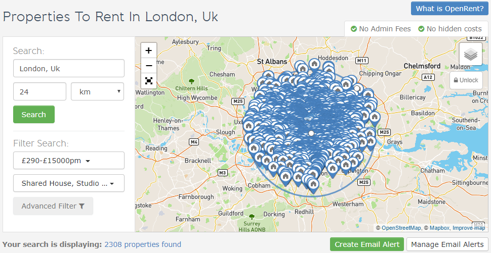Zoom out the map with minus button
The height and width of the screenshot is (253, 491).
[149, 66]
